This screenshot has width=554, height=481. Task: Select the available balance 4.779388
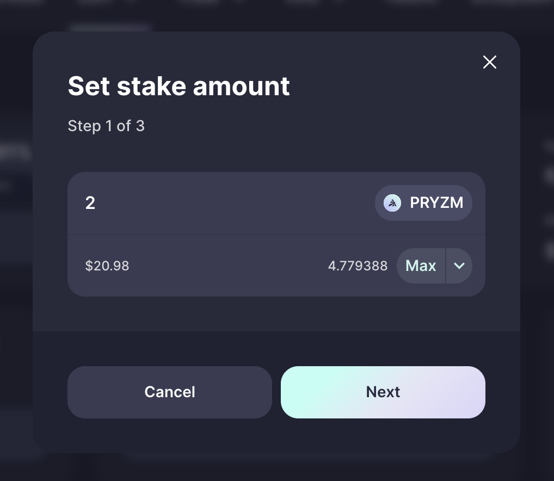(358, 266)
